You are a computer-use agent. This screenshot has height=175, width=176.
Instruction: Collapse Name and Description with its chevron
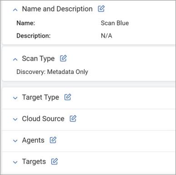(15, 10)
